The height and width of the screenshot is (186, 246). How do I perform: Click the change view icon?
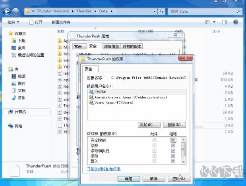pyautogui.click(x=207, y=22)
